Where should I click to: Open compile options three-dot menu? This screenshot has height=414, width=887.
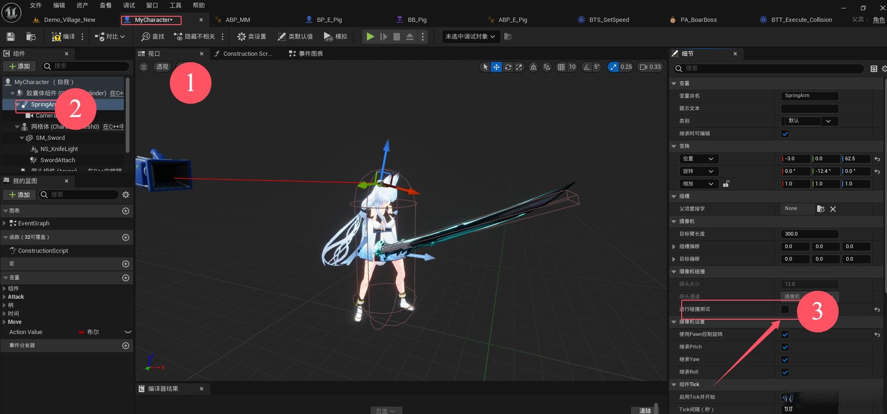pyautogui.click(x=82, y=37)
